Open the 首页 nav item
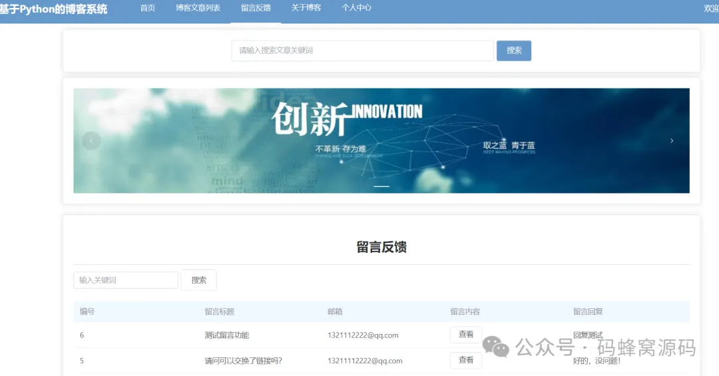 click(x=148, y=8)
